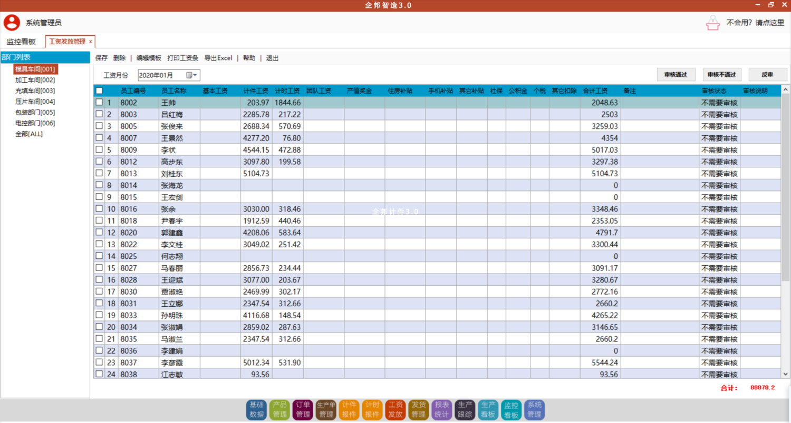Screen dimensions: 791x423
Task: Select 模具车间[001] in department list
Action: [35, 69]
